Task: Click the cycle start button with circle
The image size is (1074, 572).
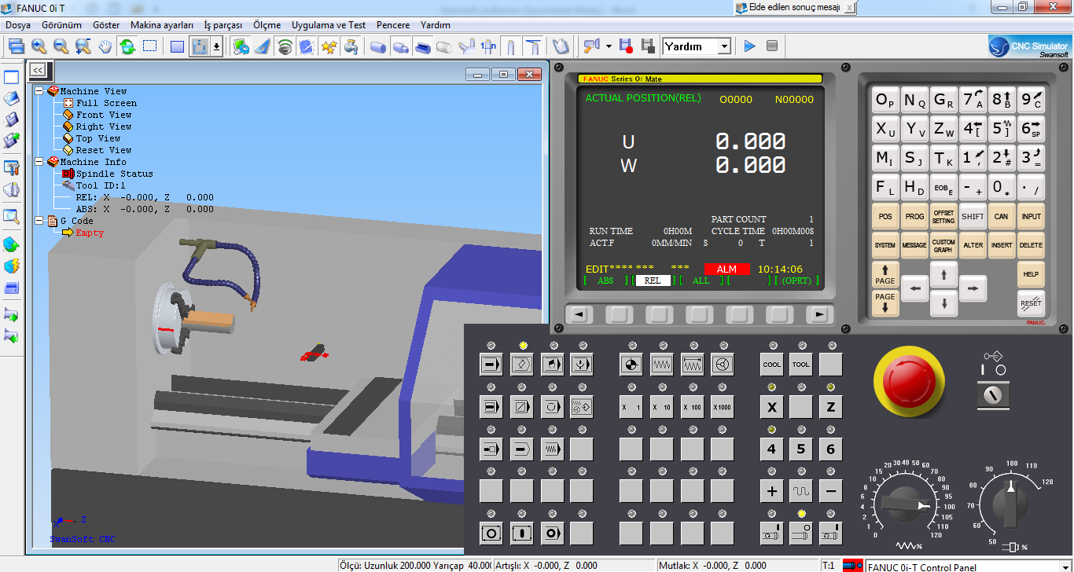Action: 491,533
